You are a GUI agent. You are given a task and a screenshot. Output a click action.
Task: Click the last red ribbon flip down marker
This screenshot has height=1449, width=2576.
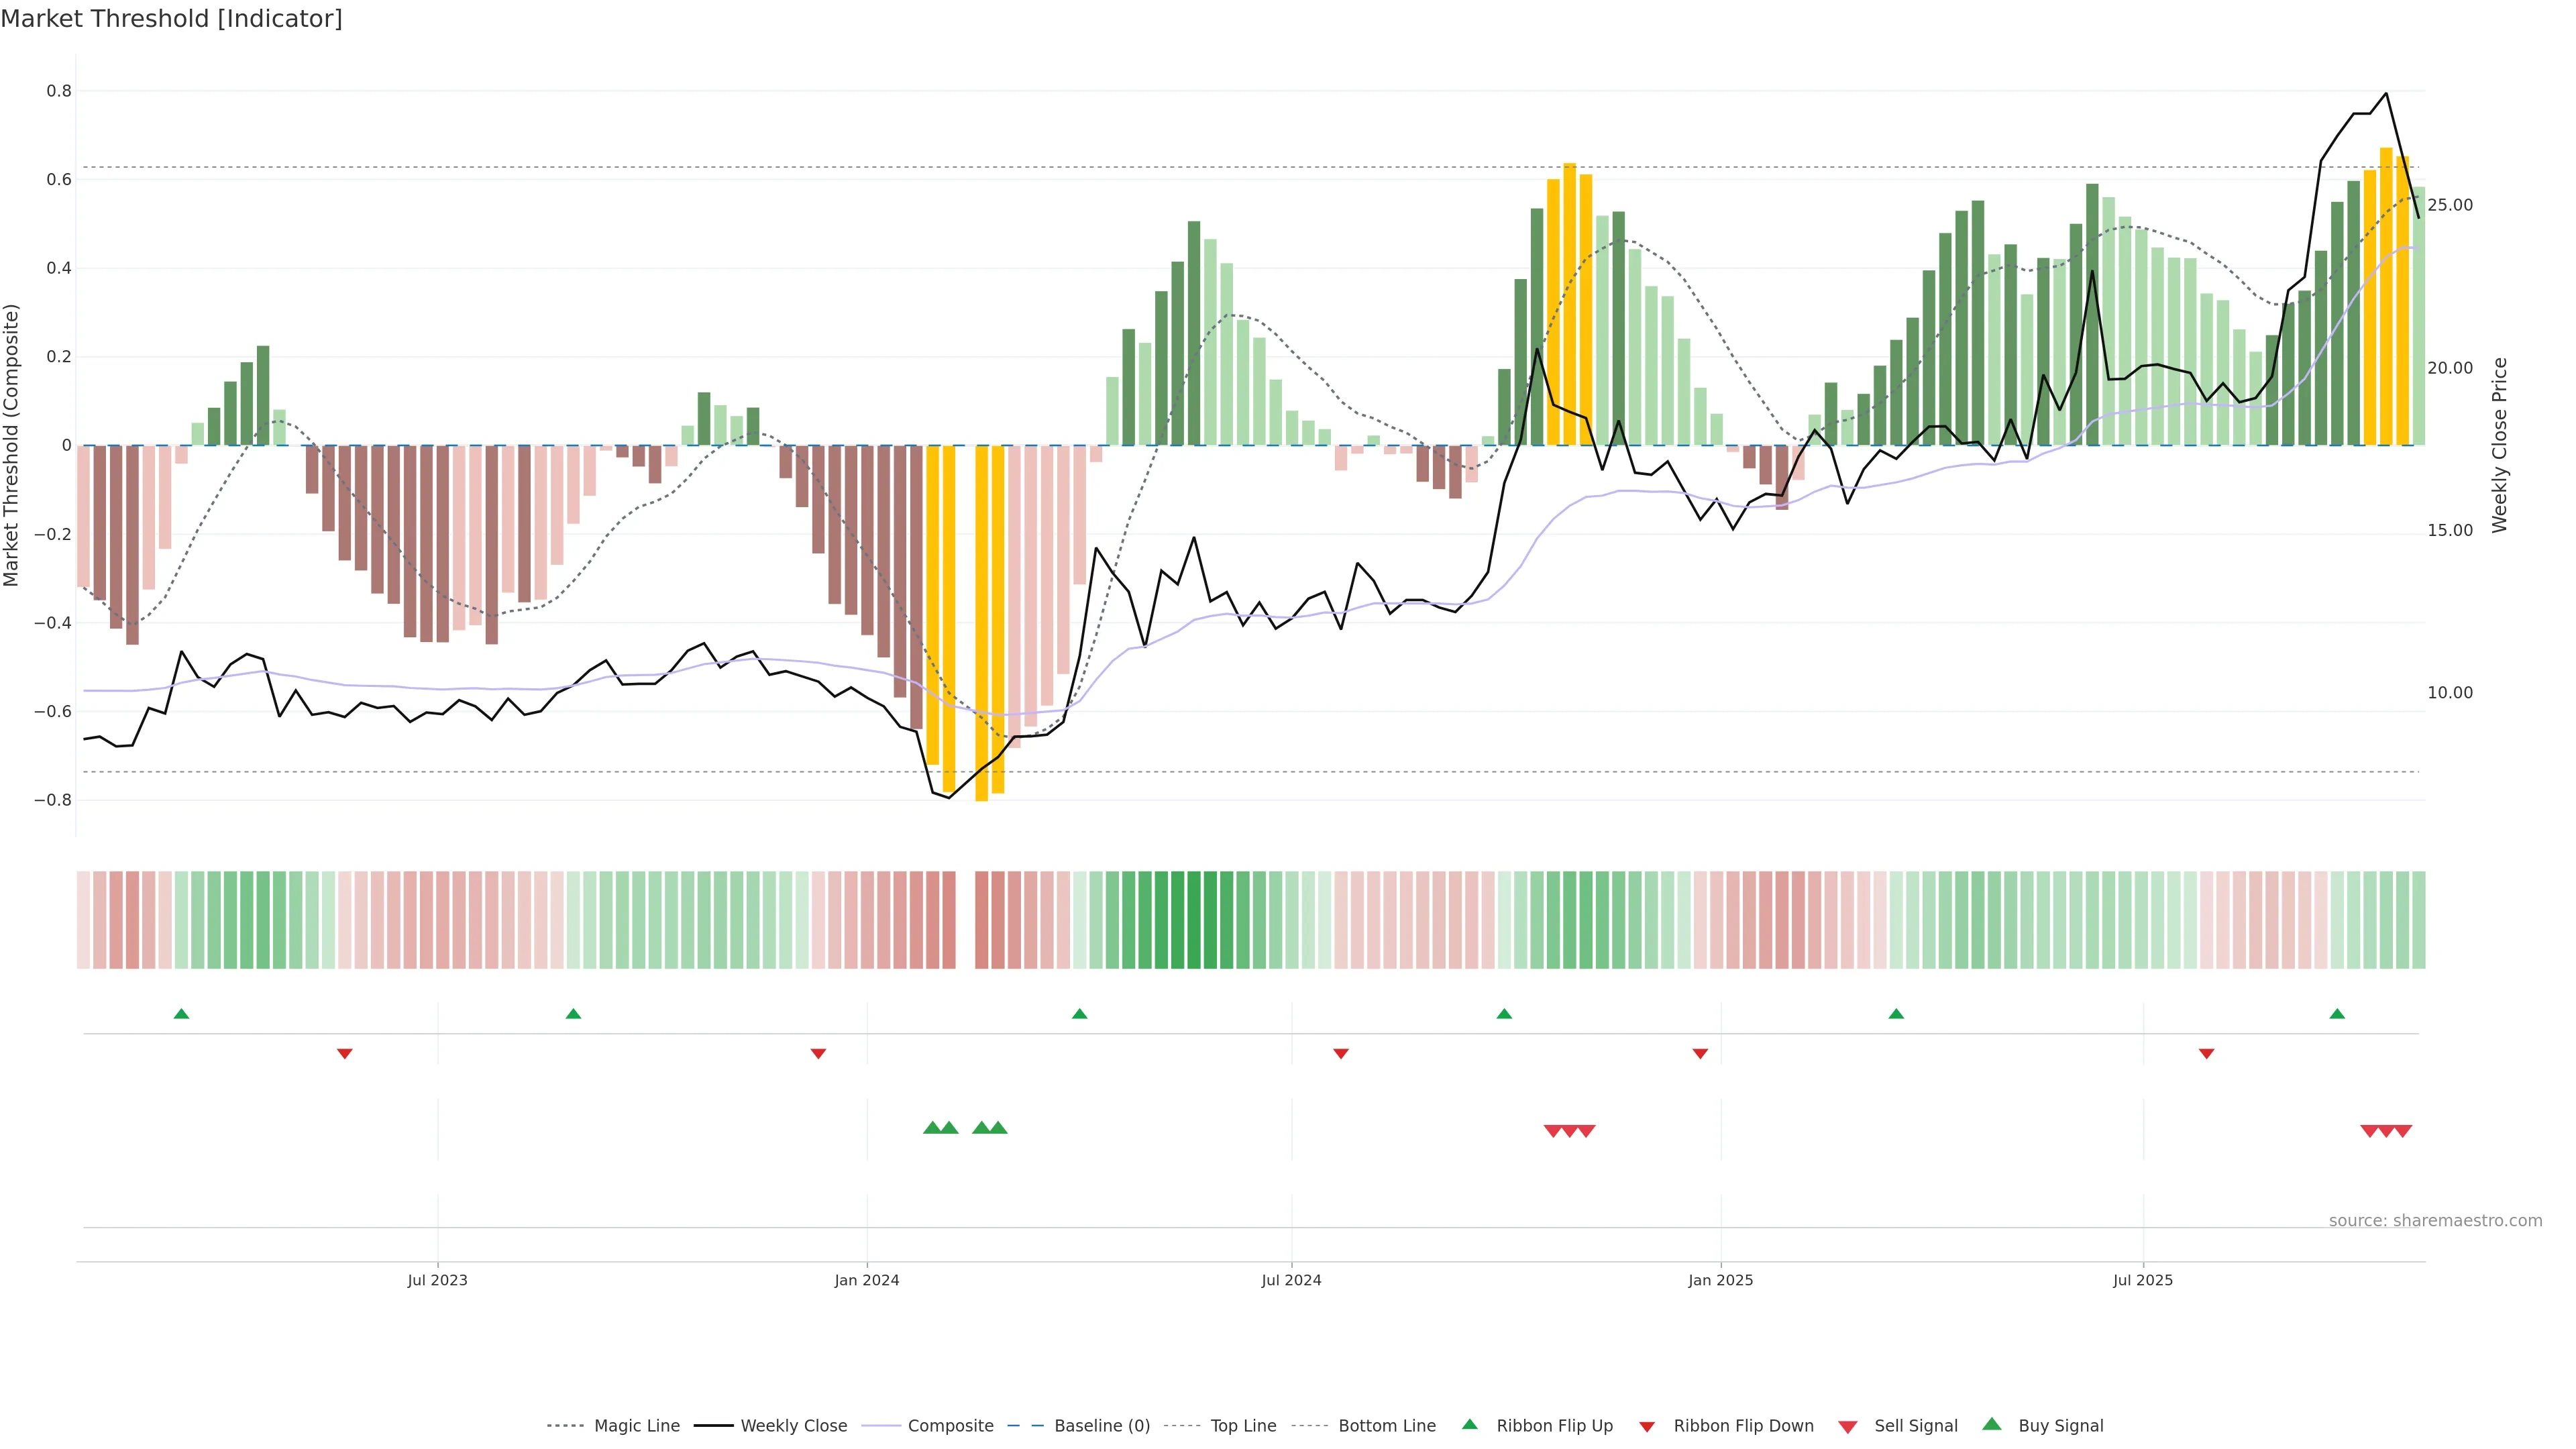2206,1053
